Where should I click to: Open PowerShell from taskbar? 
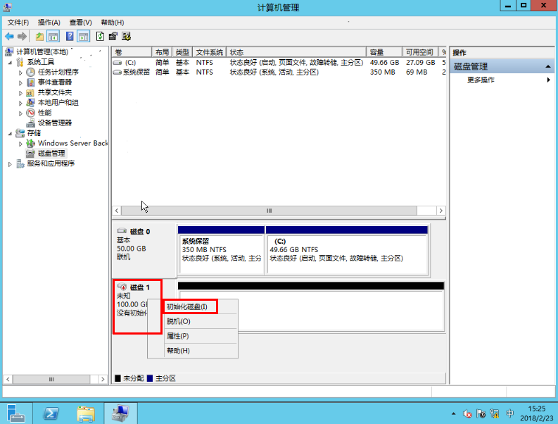[x=51, y=413]
